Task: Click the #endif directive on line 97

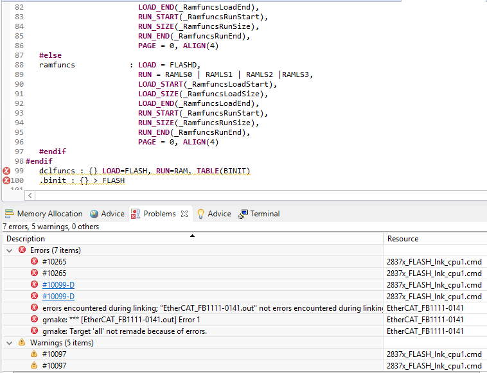Action: pyautogui.click(x=53, y=152)
